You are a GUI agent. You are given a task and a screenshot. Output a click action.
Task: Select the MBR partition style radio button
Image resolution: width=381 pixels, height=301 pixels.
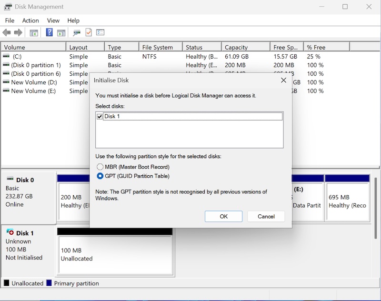point(100,167)
